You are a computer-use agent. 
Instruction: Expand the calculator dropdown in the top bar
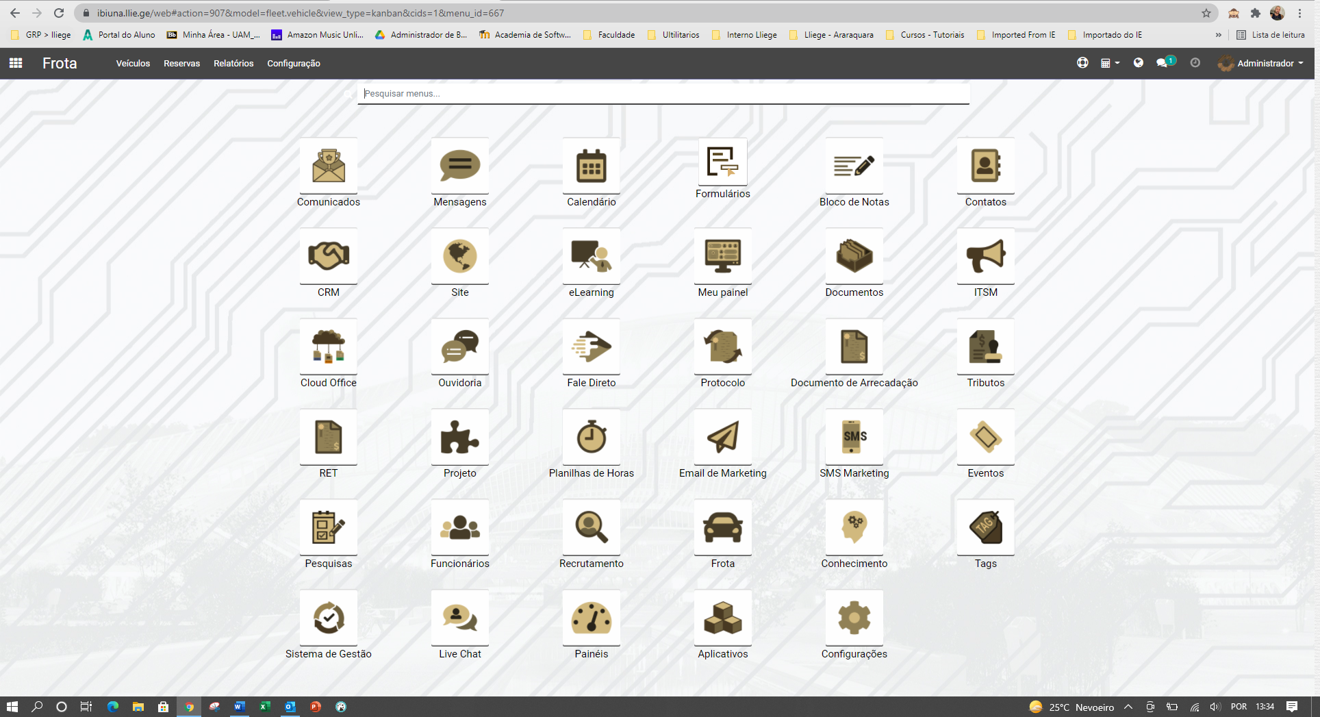[x=1109, y=63]
